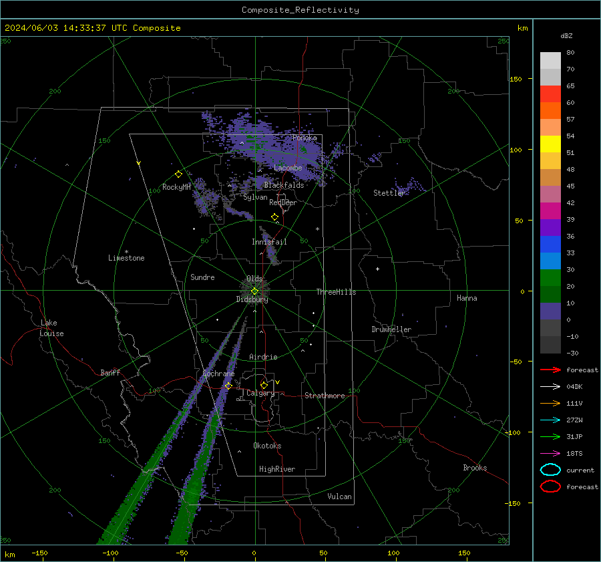Click the Sundre map label
This screenshot has height=562, width=601.
[202, 277]
